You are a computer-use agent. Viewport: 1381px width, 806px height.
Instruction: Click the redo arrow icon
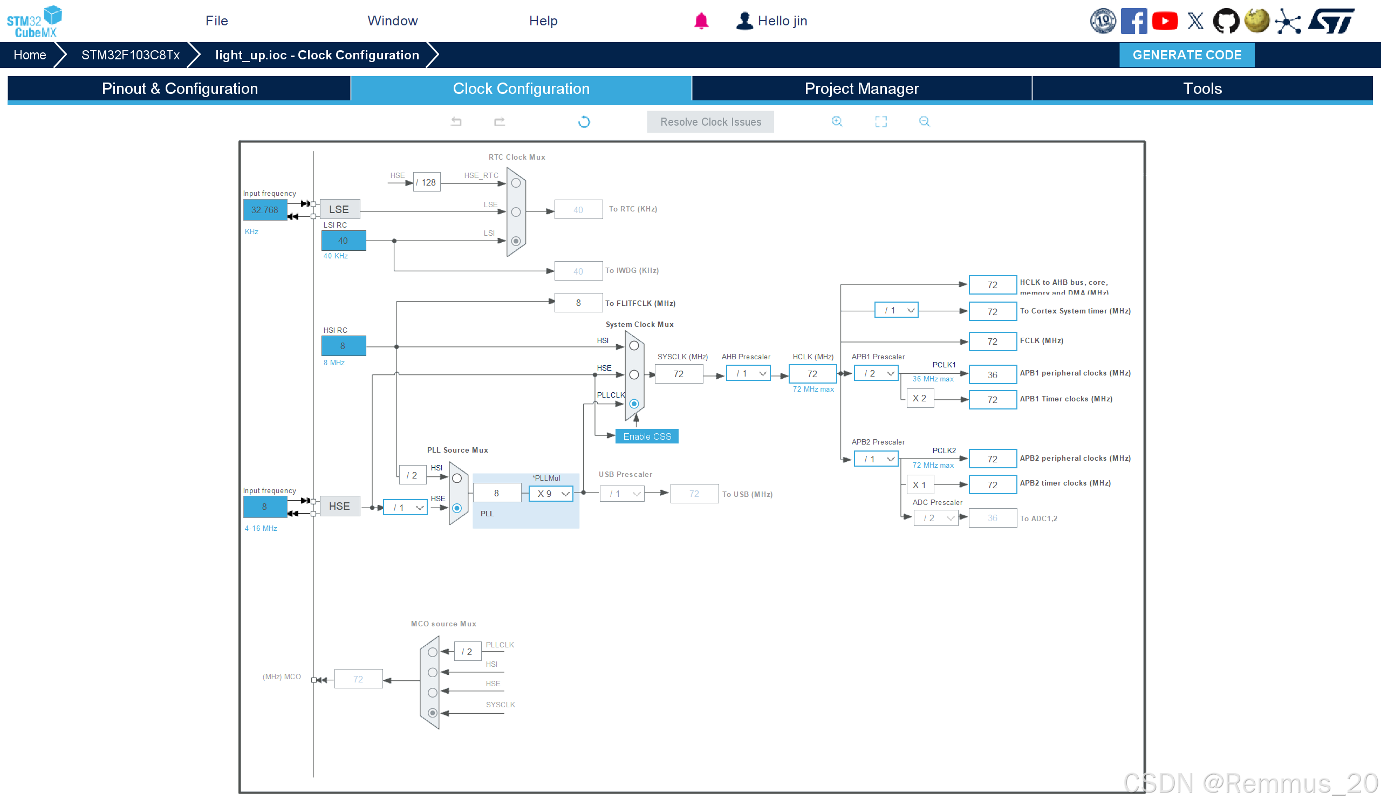(499, 121)
